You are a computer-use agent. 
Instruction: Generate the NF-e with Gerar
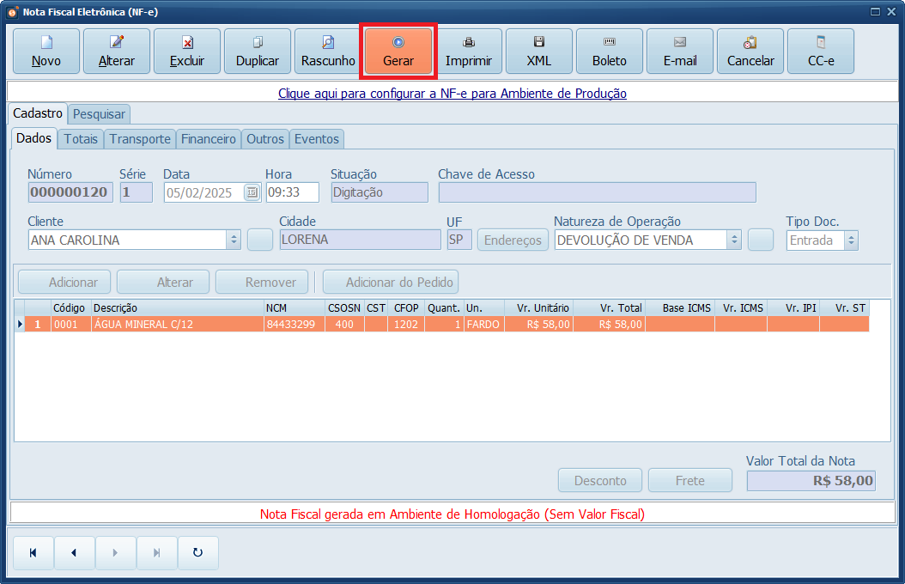[x=398, y=52]
